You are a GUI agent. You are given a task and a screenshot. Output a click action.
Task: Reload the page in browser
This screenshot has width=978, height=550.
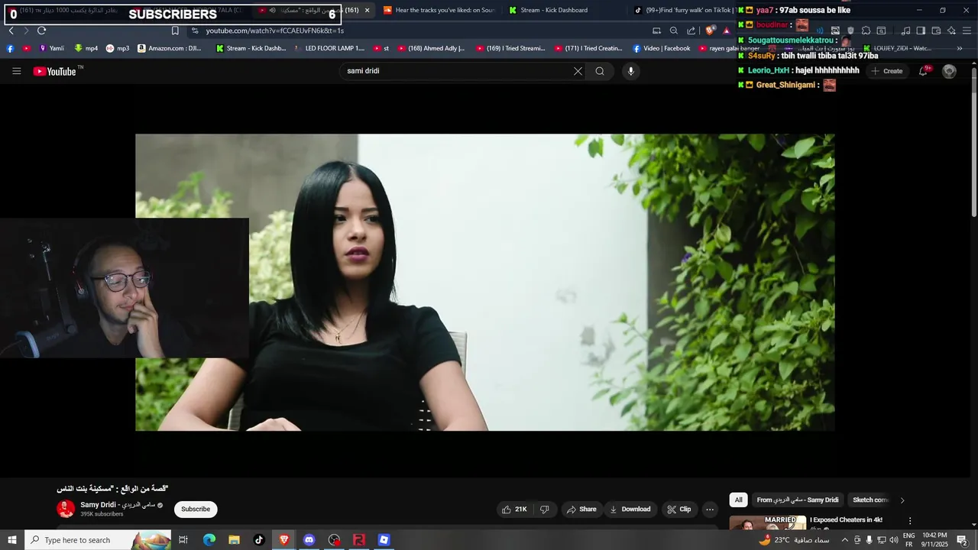pos(41,31)
